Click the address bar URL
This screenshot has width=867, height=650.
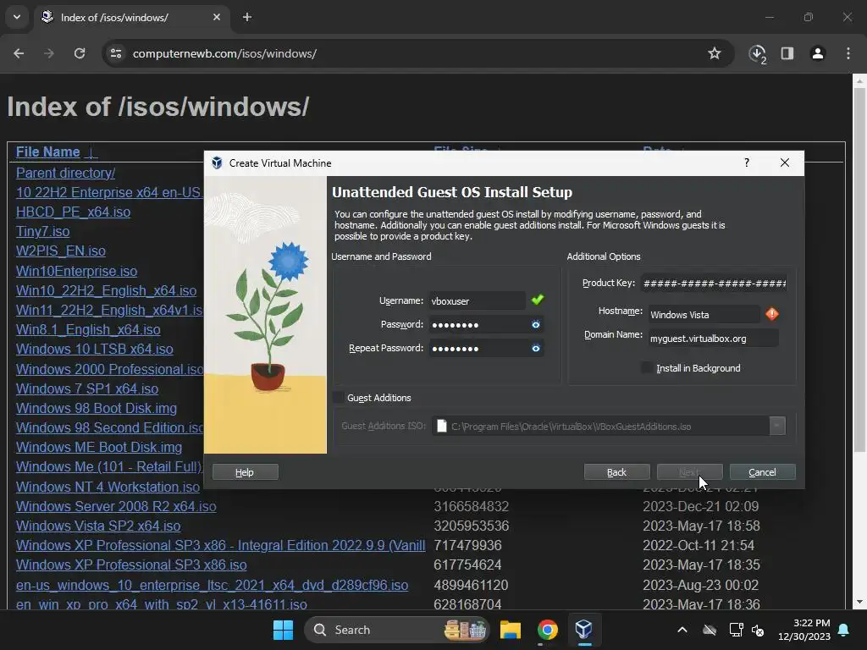coord(224,53)
